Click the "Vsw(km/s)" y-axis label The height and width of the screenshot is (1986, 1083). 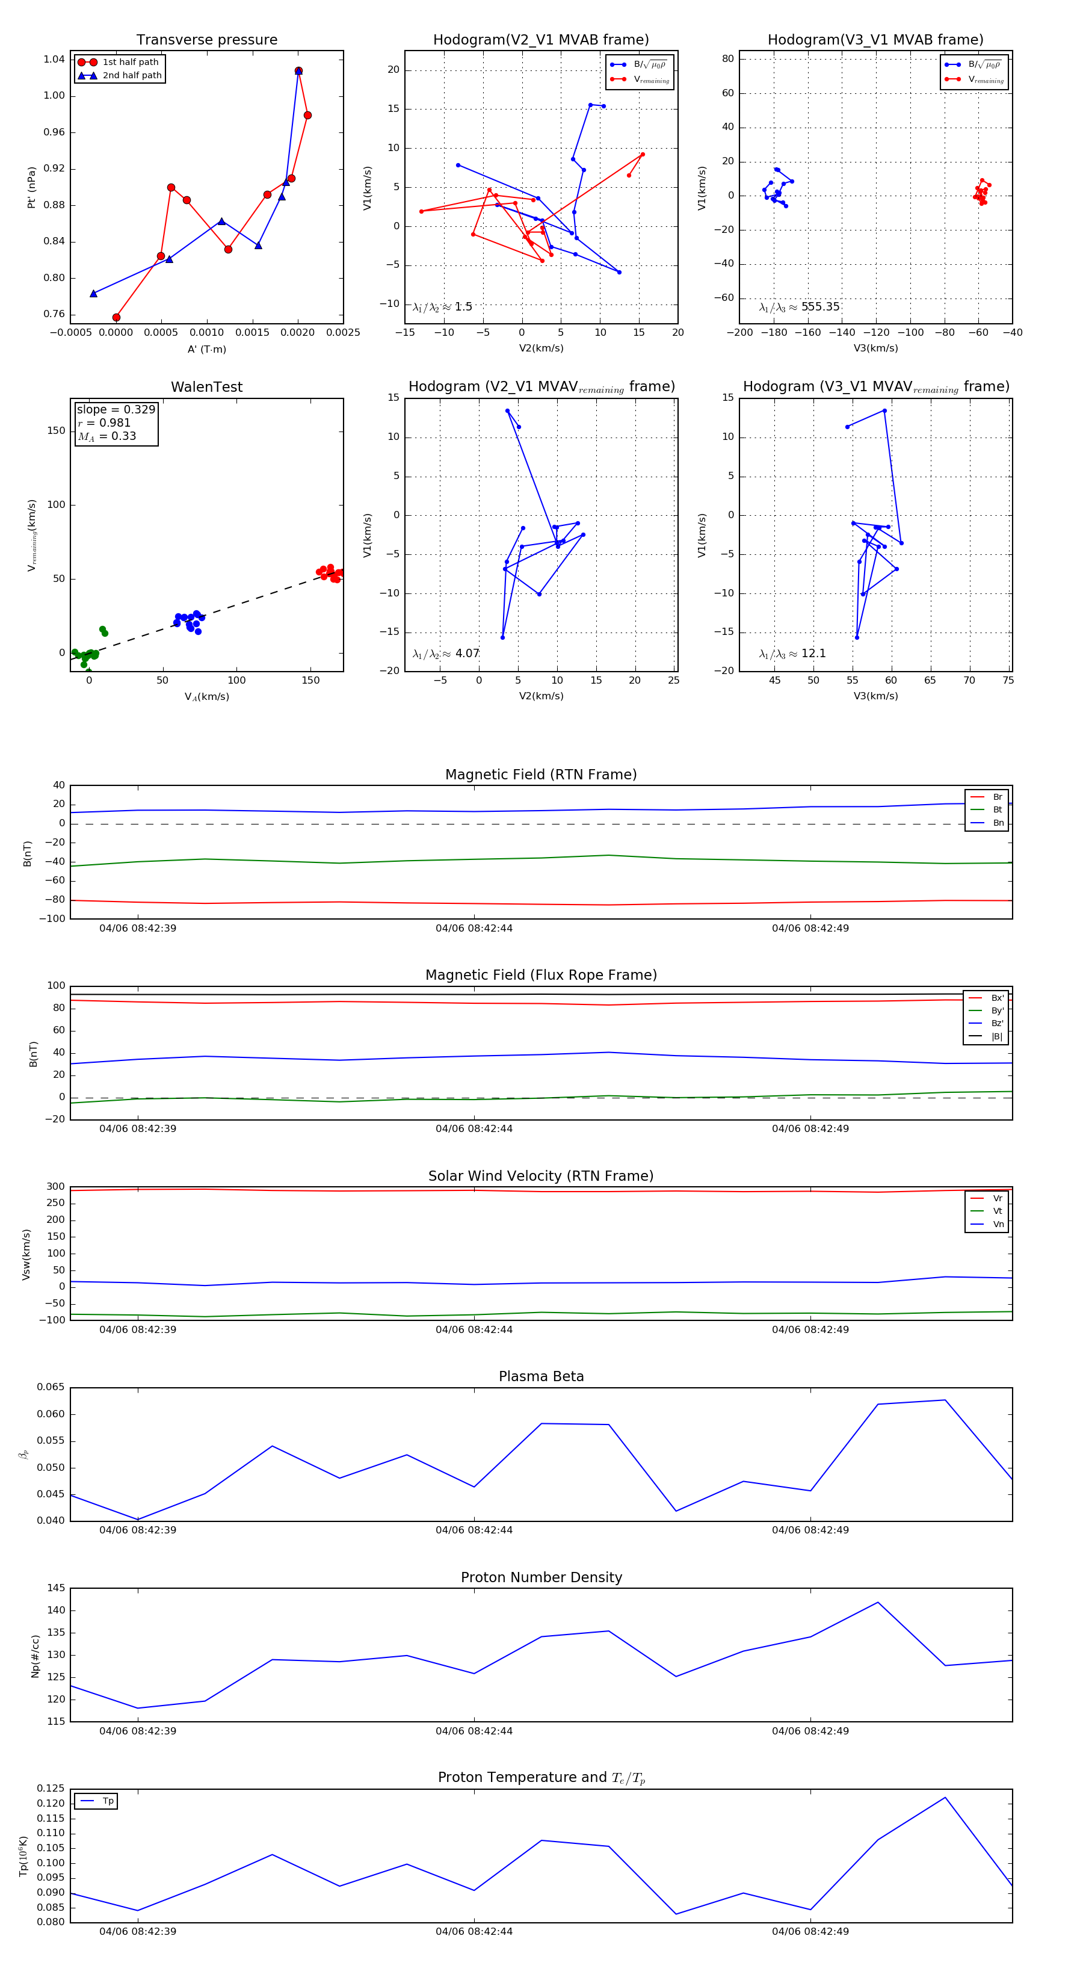tap(26, 1254)
